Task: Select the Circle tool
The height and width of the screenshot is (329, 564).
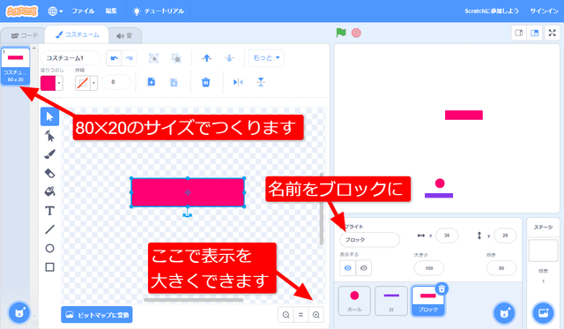Action: [49, 249]
